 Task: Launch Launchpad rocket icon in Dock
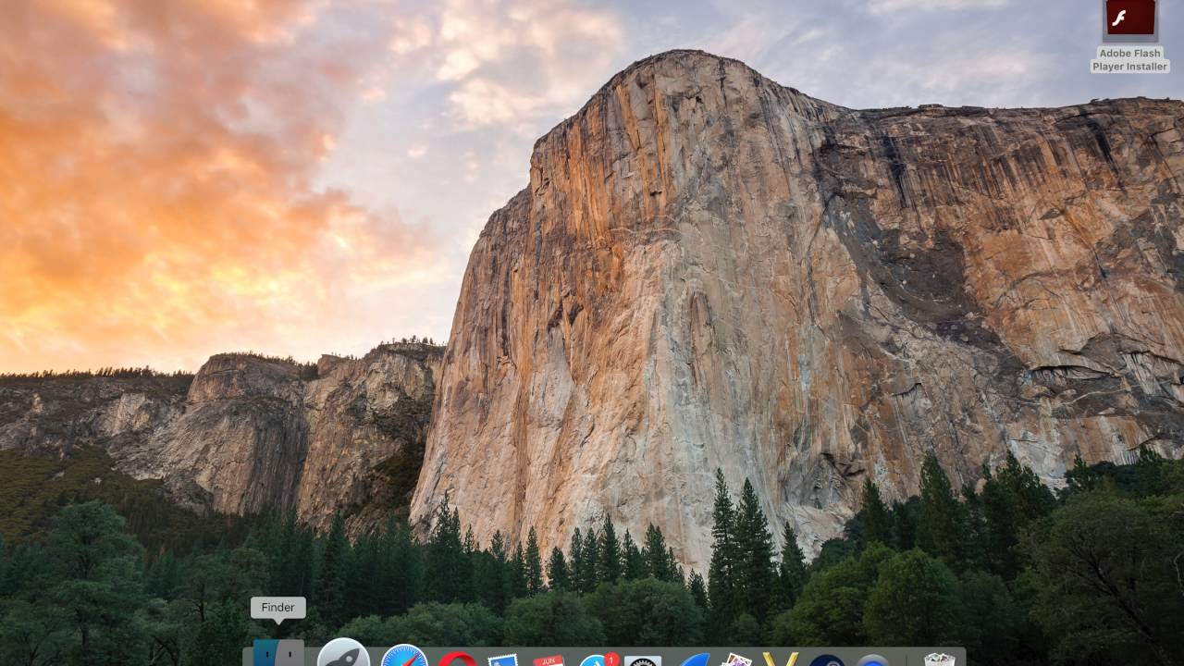(x=343, y=653)
